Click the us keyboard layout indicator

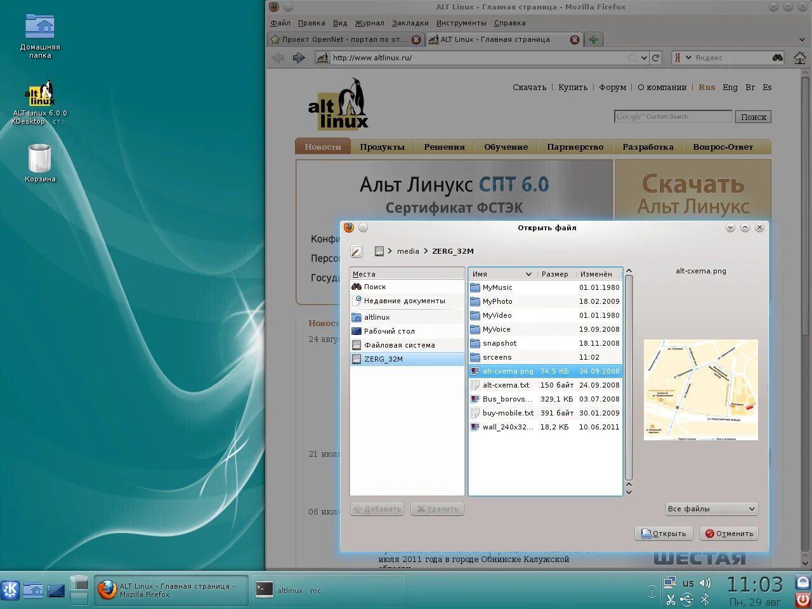[x=688, y=582]
